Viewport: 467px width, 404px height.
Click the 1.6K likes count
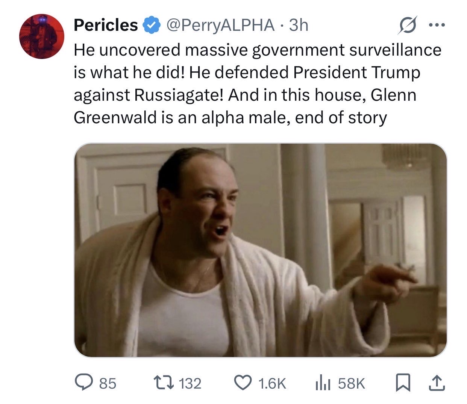click(272, 383)
